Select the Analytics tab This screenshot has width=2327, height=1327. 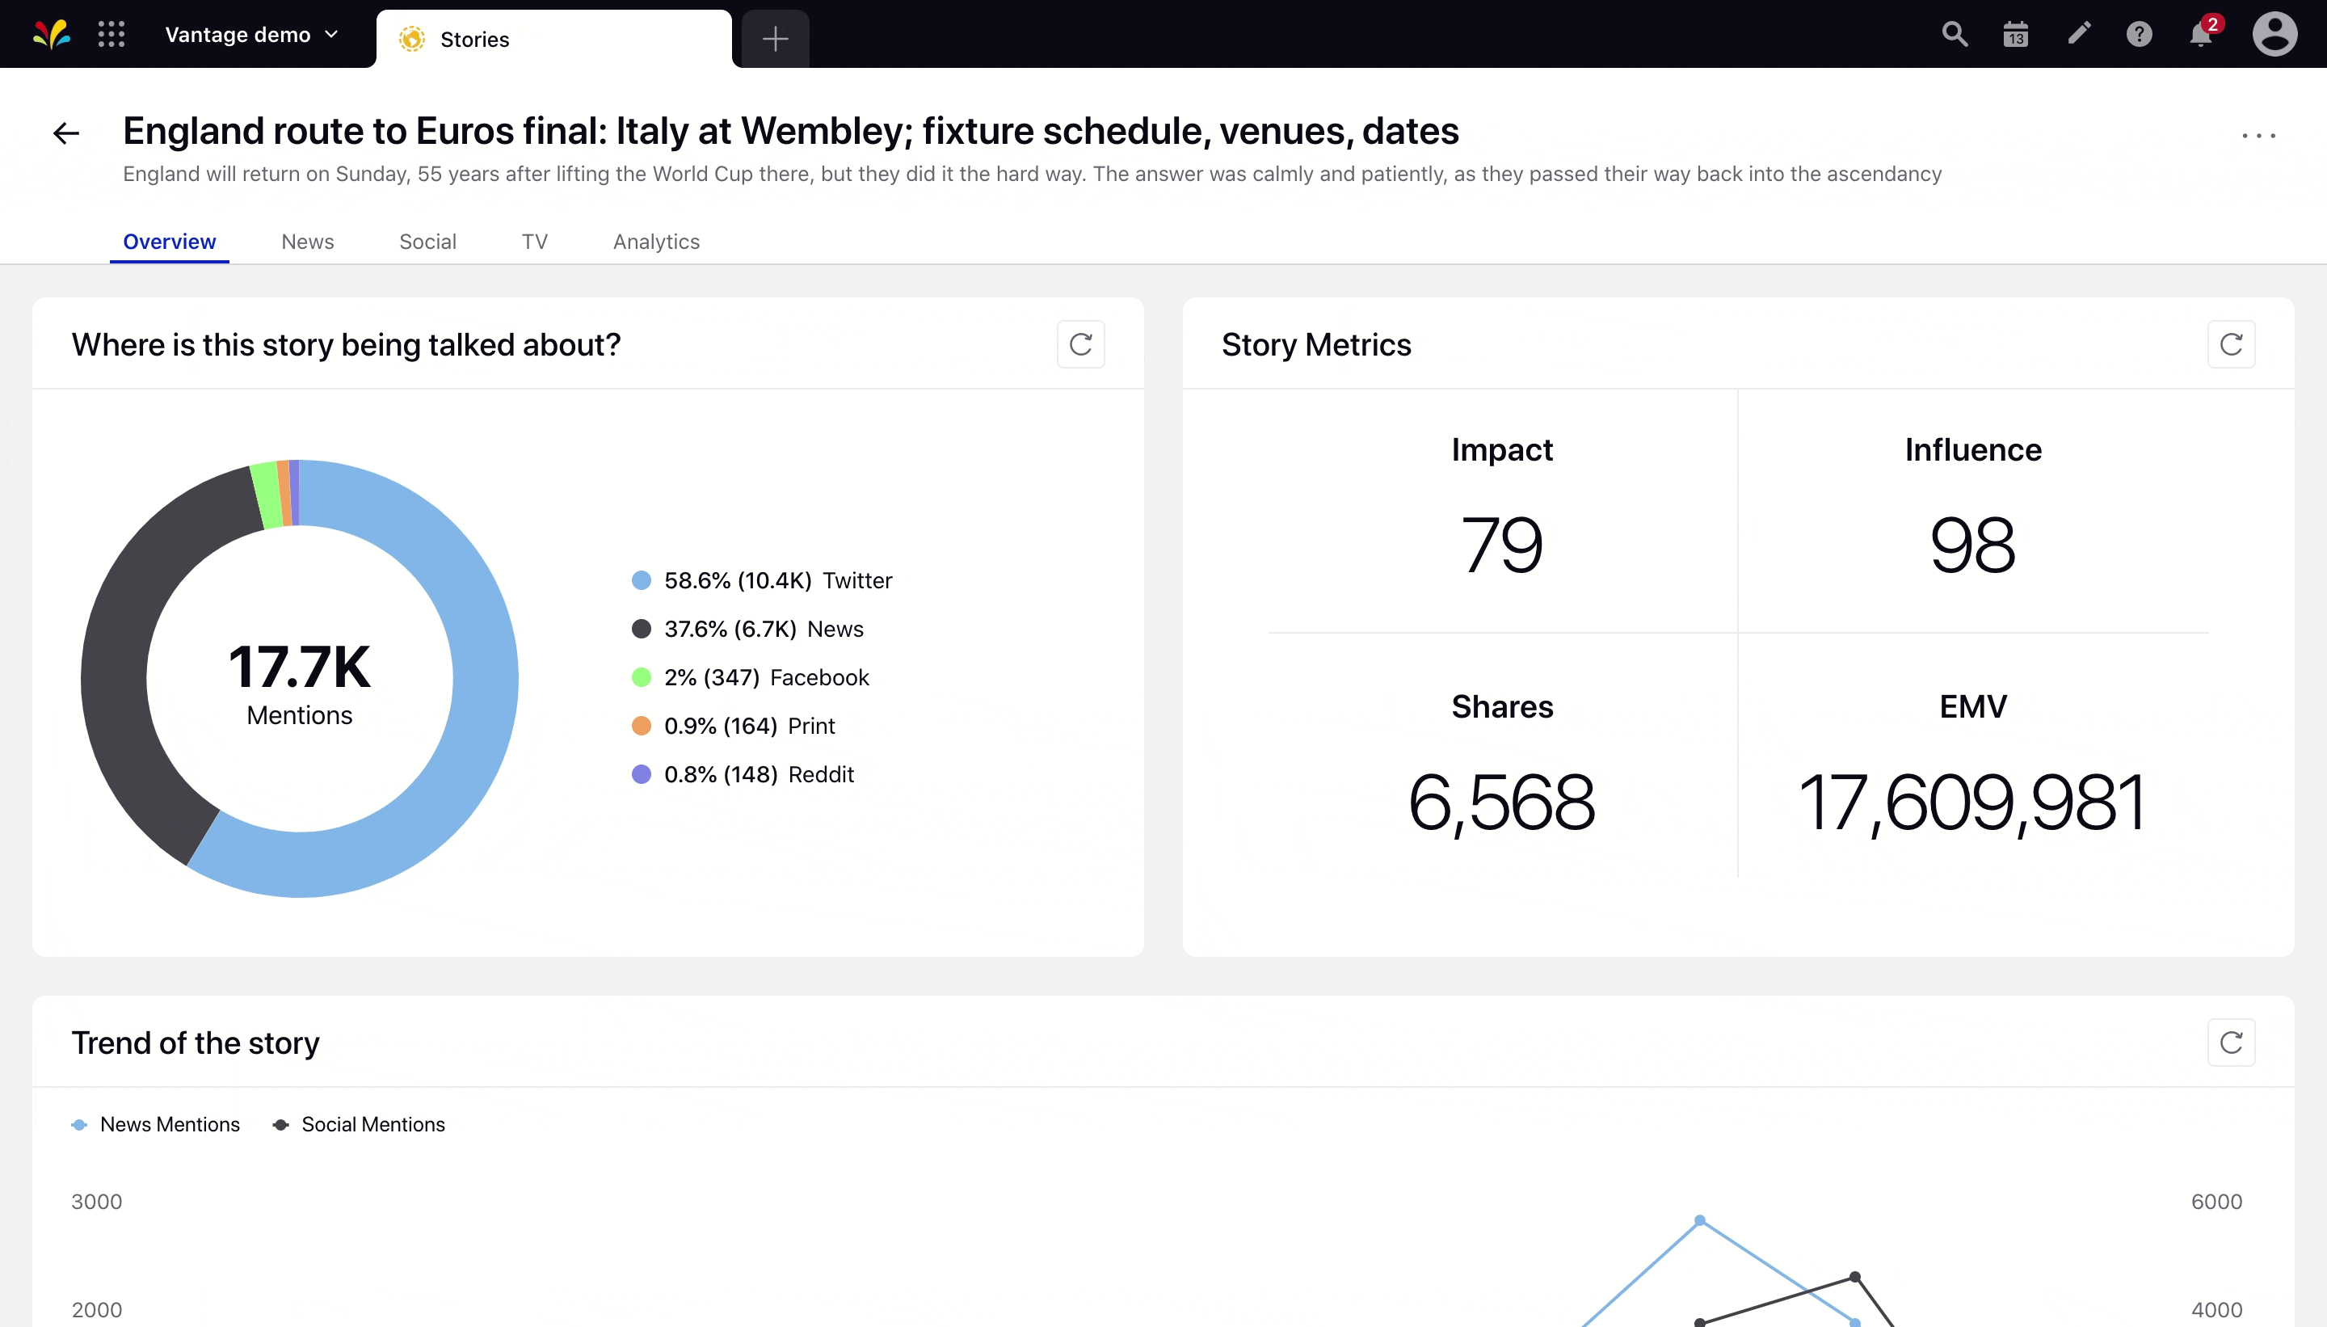(x=655, y=242)
